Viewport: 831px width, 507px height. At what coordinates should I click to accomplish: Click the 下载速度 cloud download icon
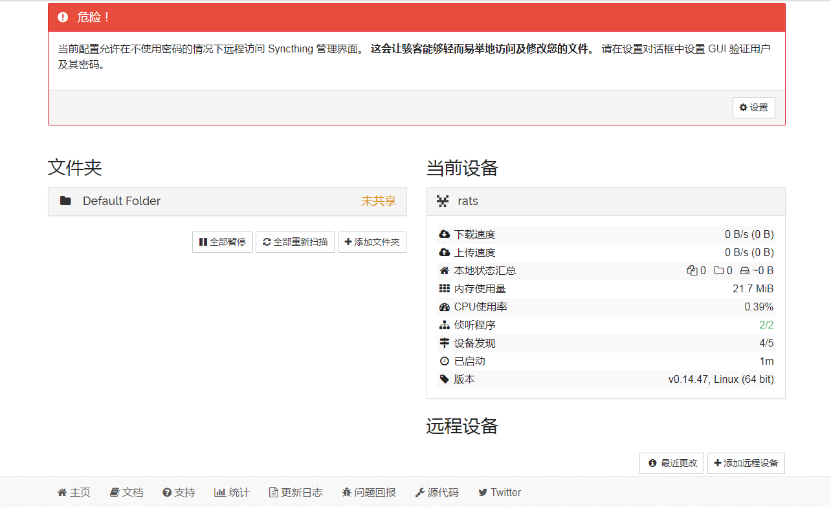point(444,234)
